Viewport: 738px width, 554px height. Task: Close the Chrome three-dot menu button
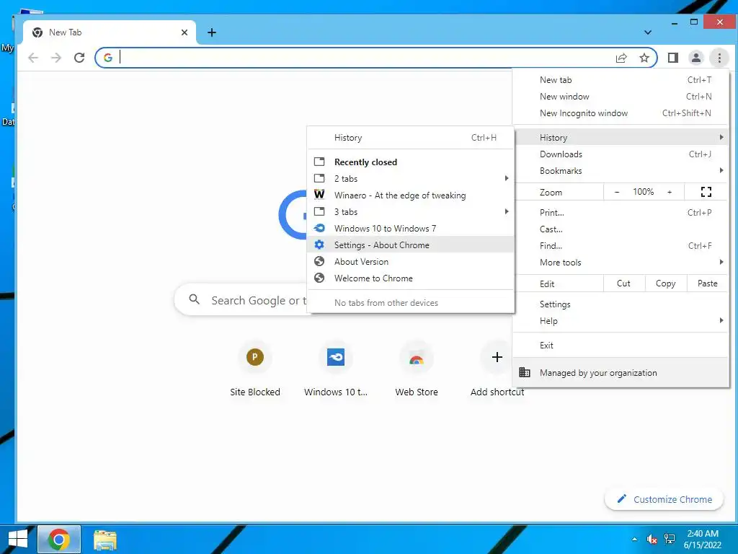(719, 58)
